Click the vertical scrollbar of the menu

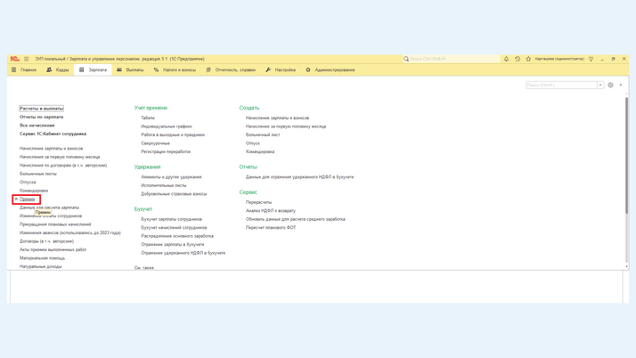(x=626, y=178)
